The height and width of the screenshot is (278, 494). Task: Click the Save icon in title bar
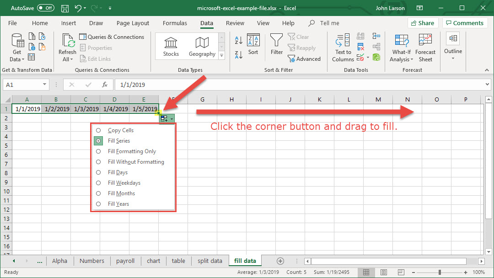(x=65, y=8)
